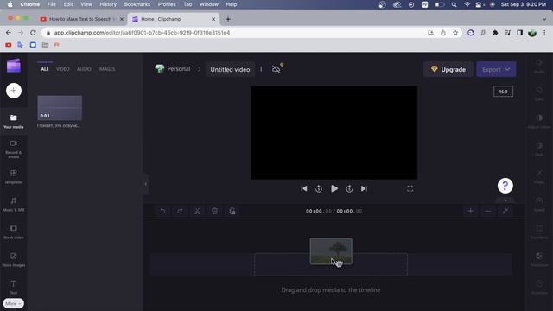Select the 0:03 audio clip thumbnail

(x=60, y=108)
